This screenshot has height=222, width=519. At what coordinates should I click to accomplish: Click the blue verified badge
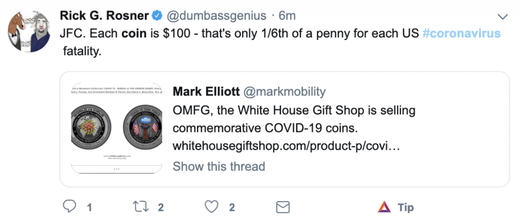pos(157,16)
